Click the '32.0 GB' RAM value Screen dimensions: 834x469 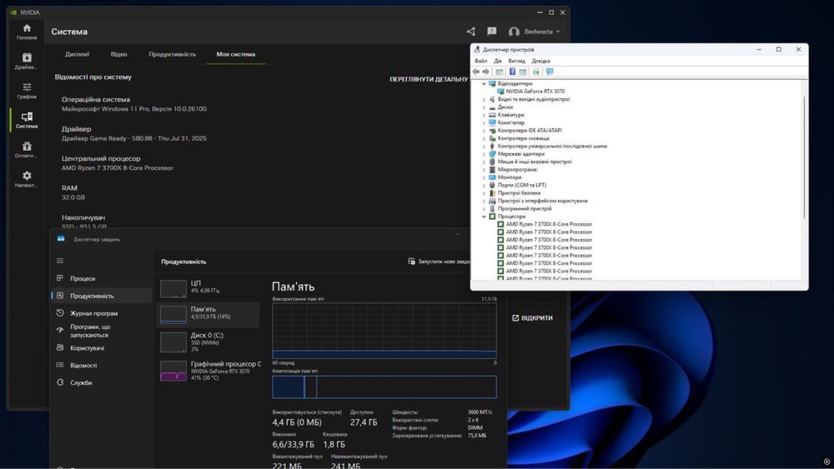73,197
